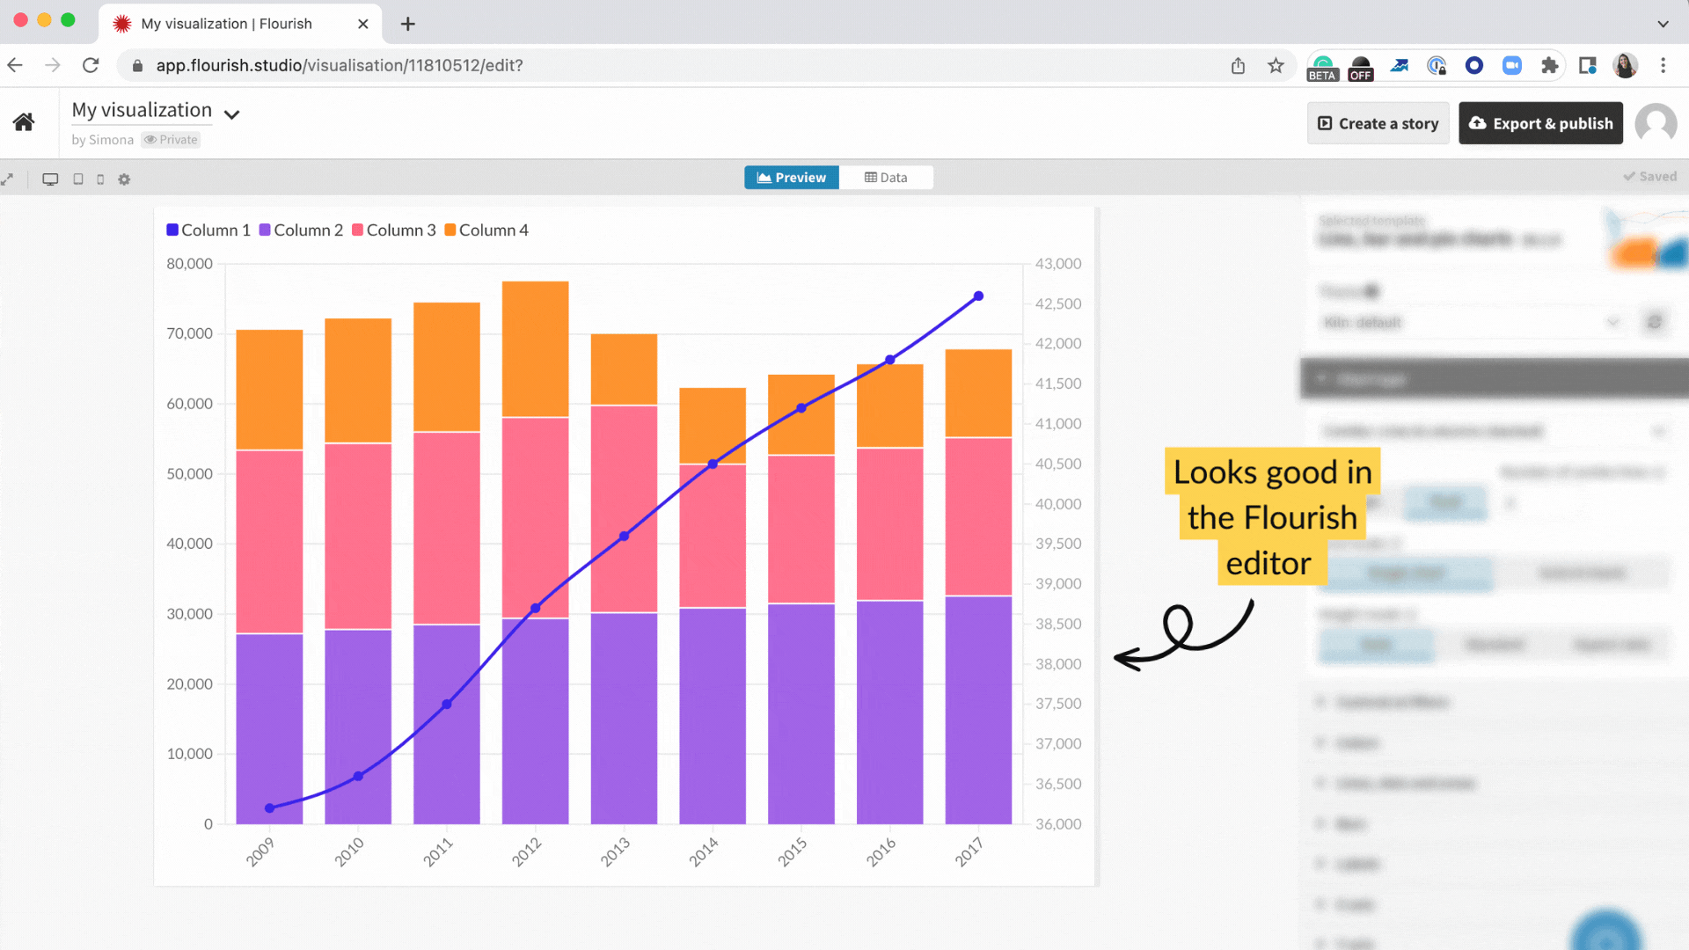Image resolution: width=1689 pixels, height=950 pixels.
Task: Switch preview to mobile phone size
Action: (100, 179)
